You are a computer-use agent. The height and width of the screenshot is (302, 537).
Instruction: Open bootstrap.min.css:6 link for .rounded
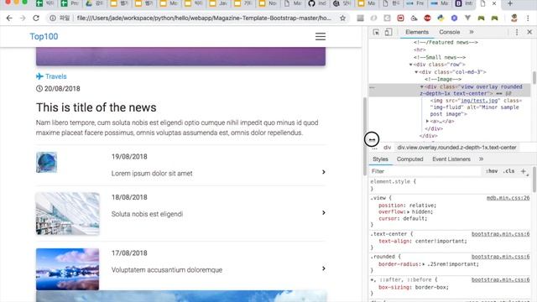click(x=500, y=257)
